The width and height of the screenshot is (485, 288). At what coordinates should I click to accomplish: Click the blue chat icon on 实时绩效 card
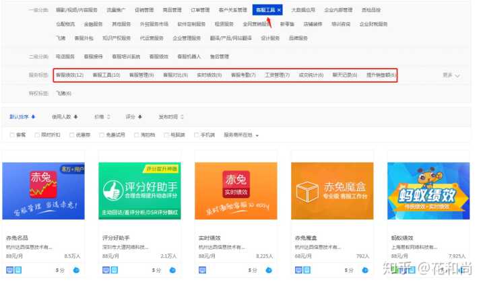(269, 270)
